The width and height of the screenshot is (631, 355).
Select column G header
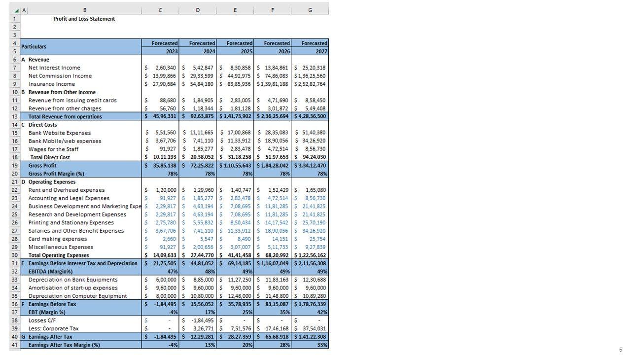[310, 10]
